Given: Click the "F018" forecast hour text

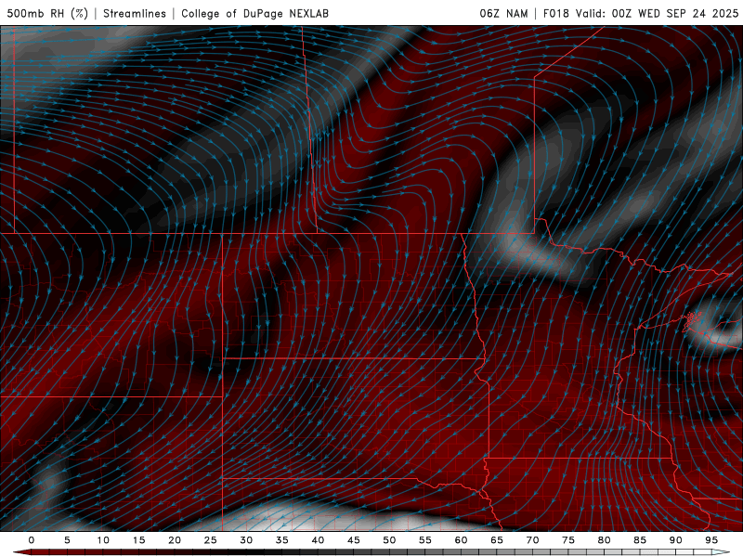Looking at the screenshot, I should point(555,13).
